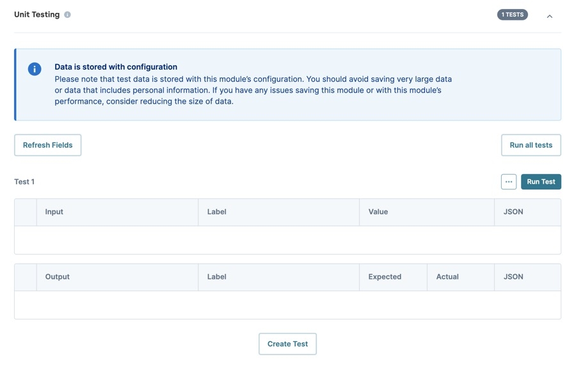Click the Unit Testing info tooltip icon
The image size is (576, 368).
[67, 15]
